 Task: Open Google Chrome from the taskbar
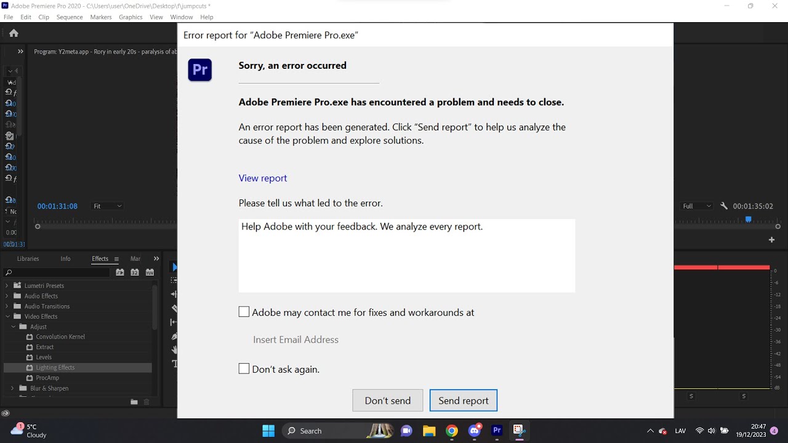point(452,431)
